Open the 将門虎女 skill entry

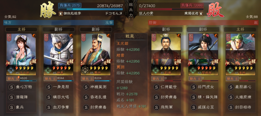click(203, 87)
